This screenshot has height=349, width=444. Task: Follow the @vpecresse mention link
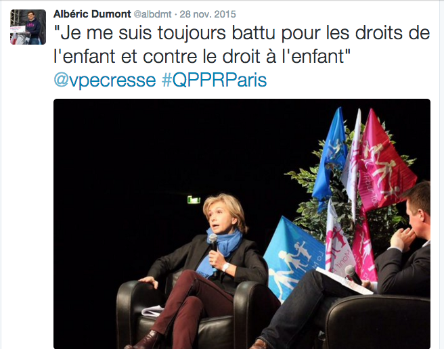(x=105, y=80)
